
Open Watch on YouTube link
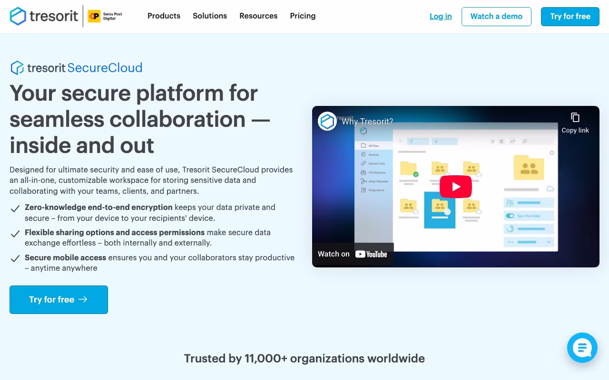[353, 254]
